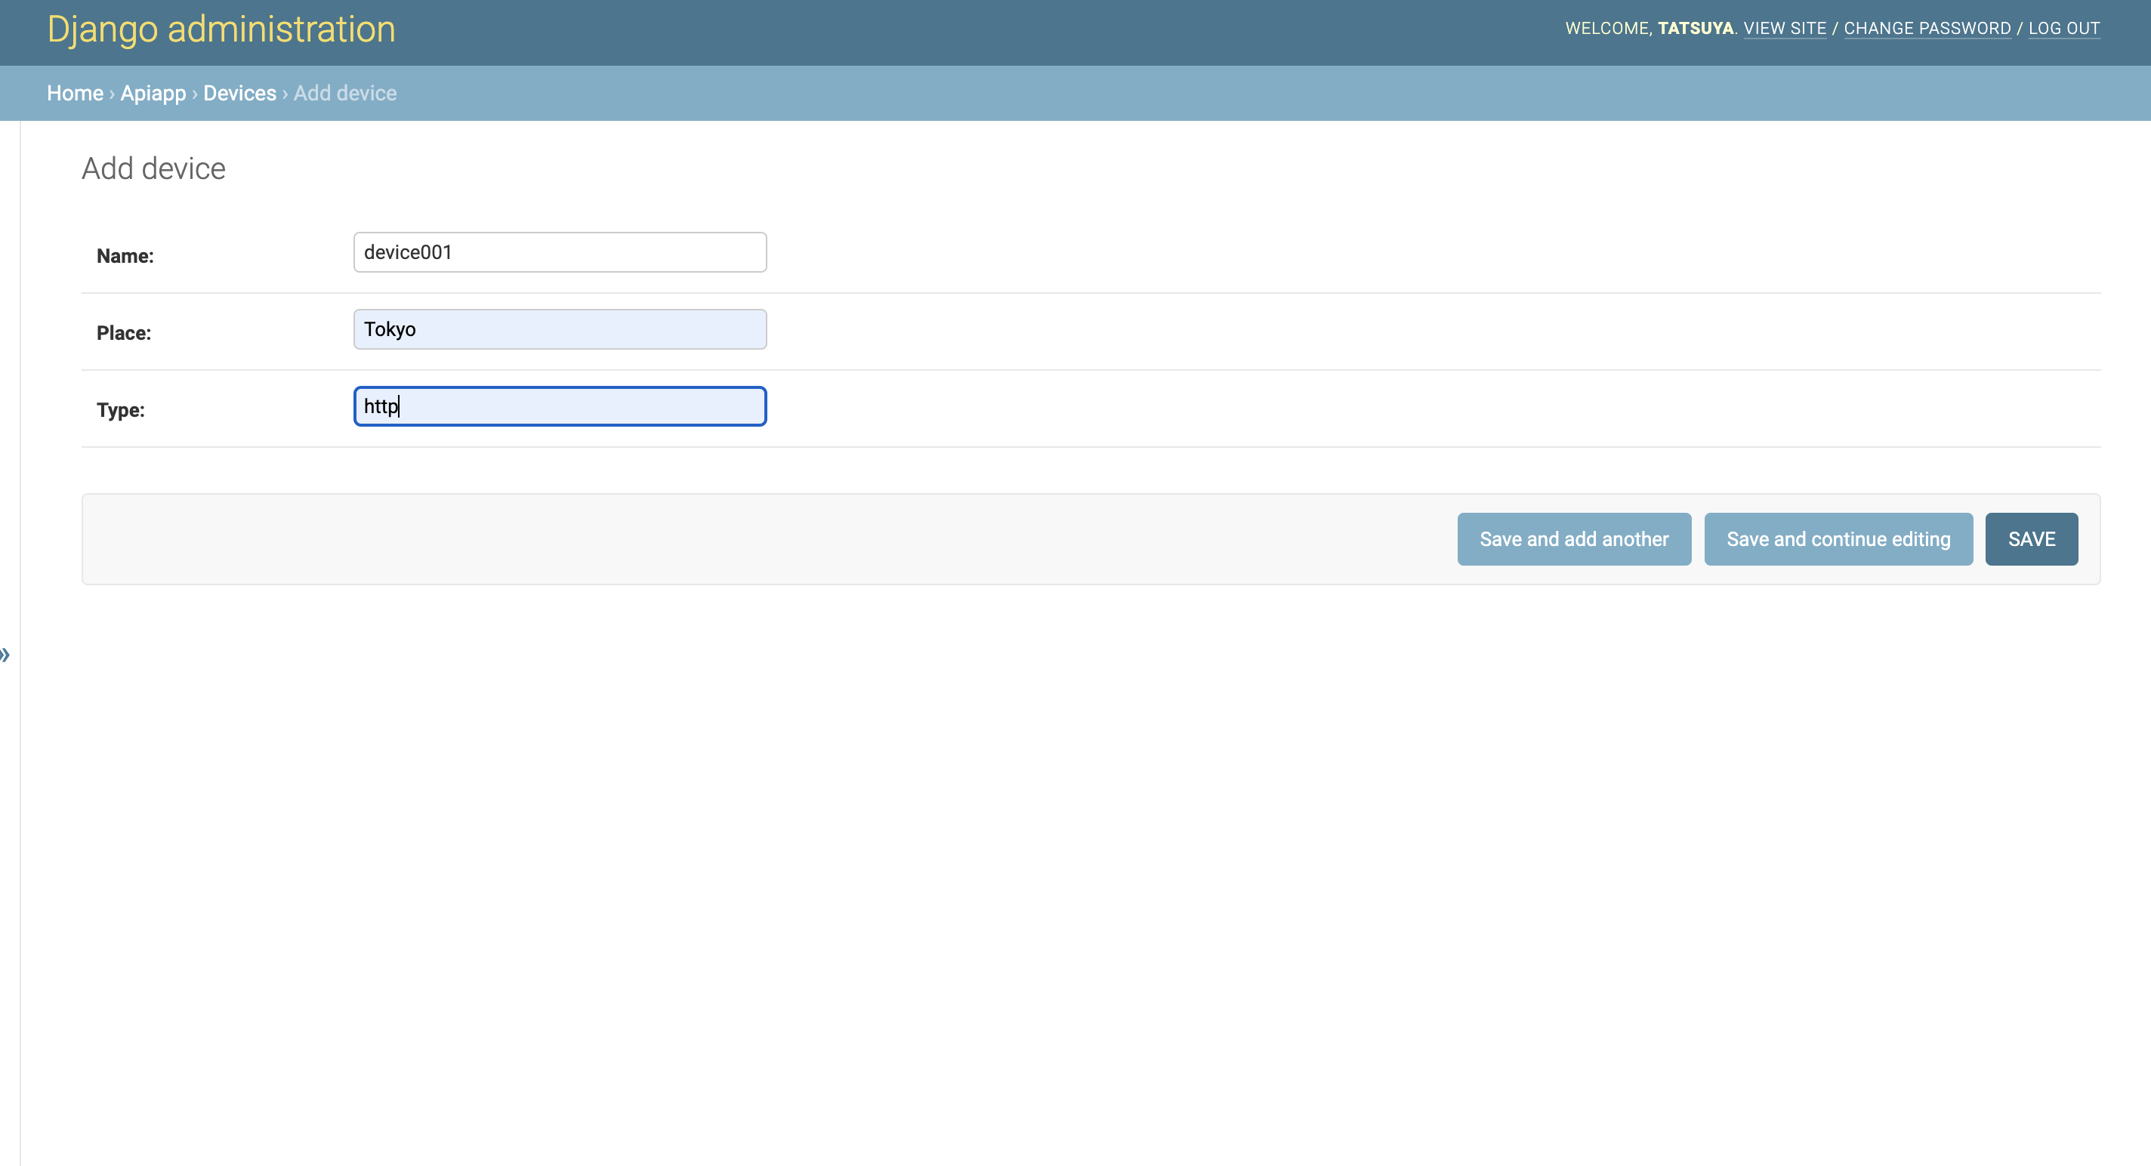This screenshot has height=1166, width=2151.
Task: Navigate to the Devices breadcrumb
Action: [239, 93]
